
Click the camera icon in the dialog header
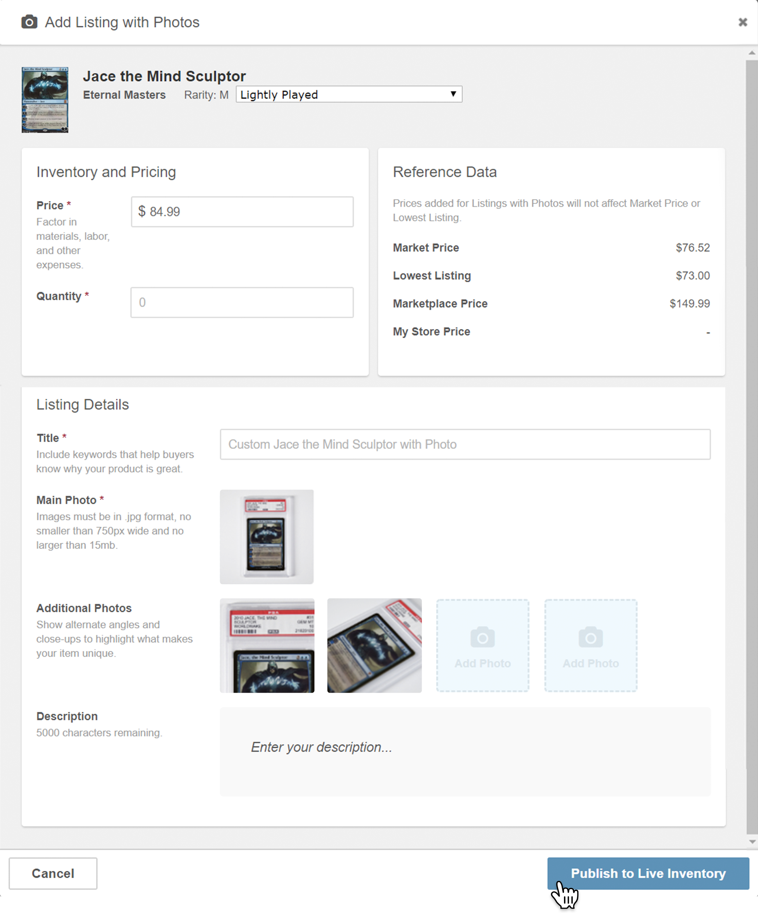click(x=29, y=22)
